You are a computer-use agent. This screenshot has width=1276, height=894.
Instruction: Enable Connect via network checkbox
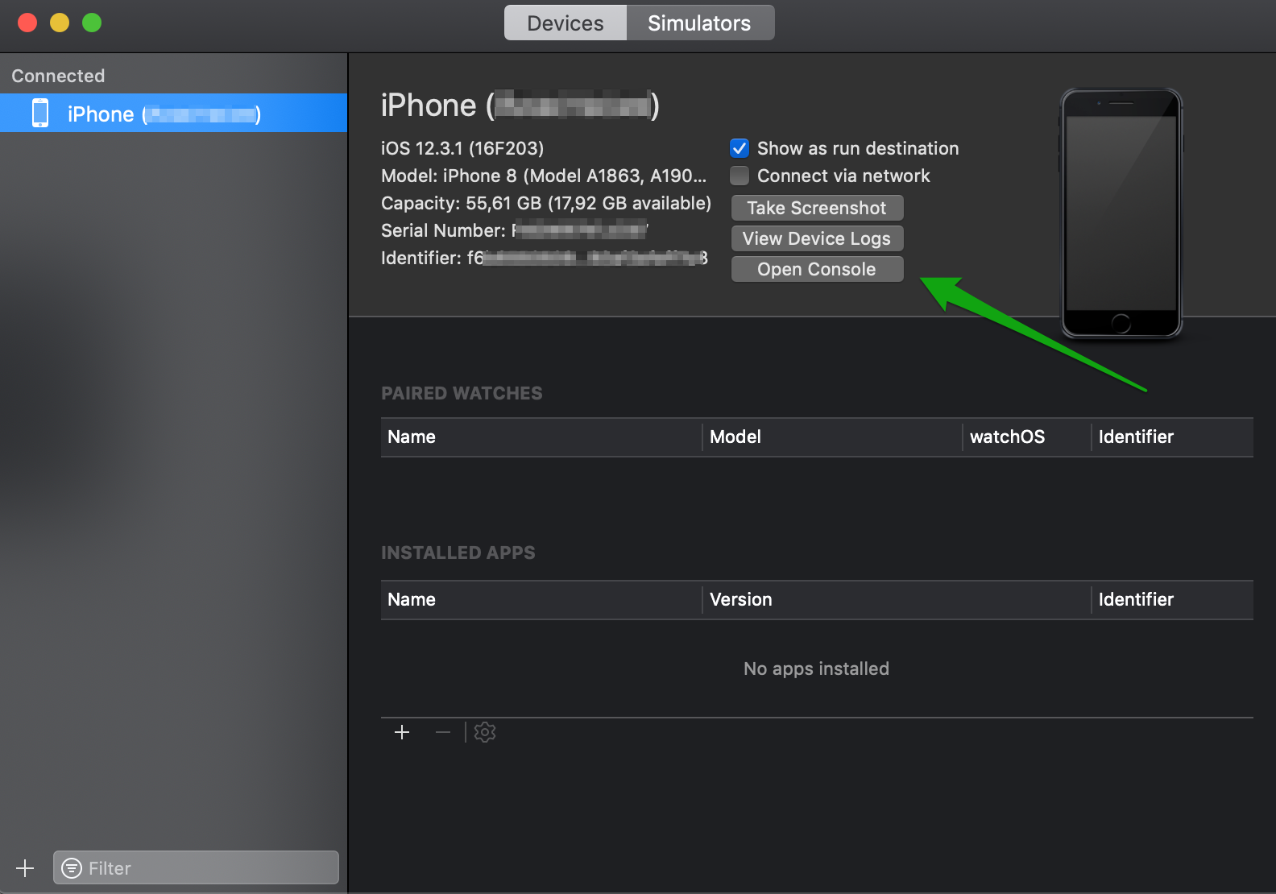click(x=739, y=176)
